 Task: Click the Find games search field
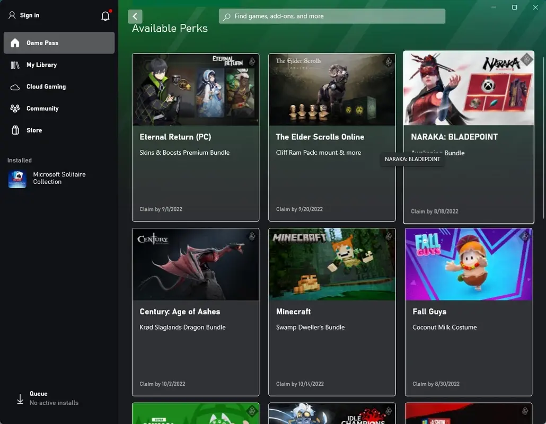[331, 16]
